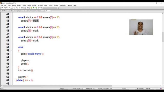Click the horizontal scrollbar thumb

click(57, 86)
